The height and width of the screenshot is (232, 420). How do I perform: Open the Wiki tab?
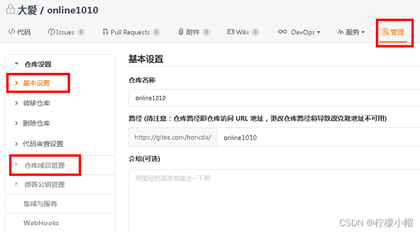(243, 32)
